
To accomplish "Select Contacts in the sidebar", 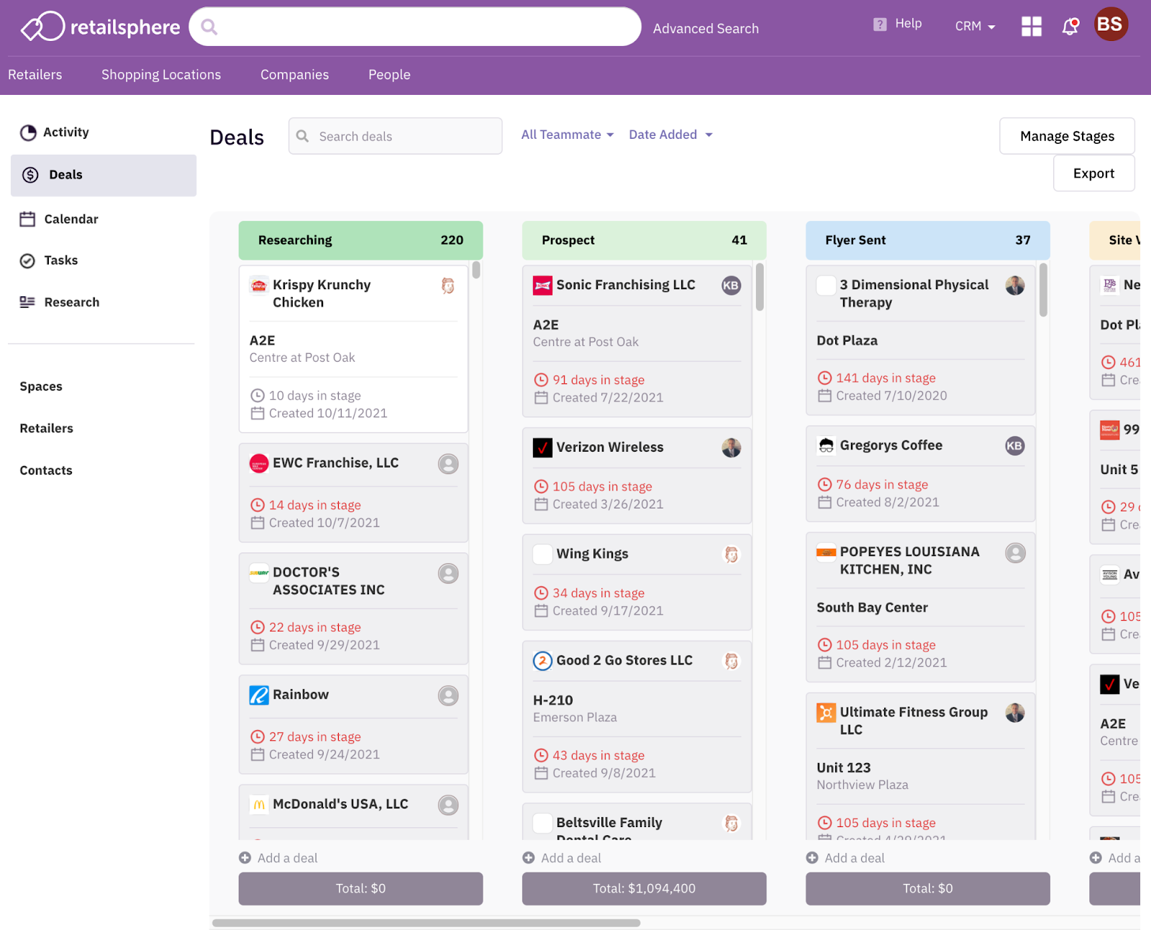I will coord(46,470).
